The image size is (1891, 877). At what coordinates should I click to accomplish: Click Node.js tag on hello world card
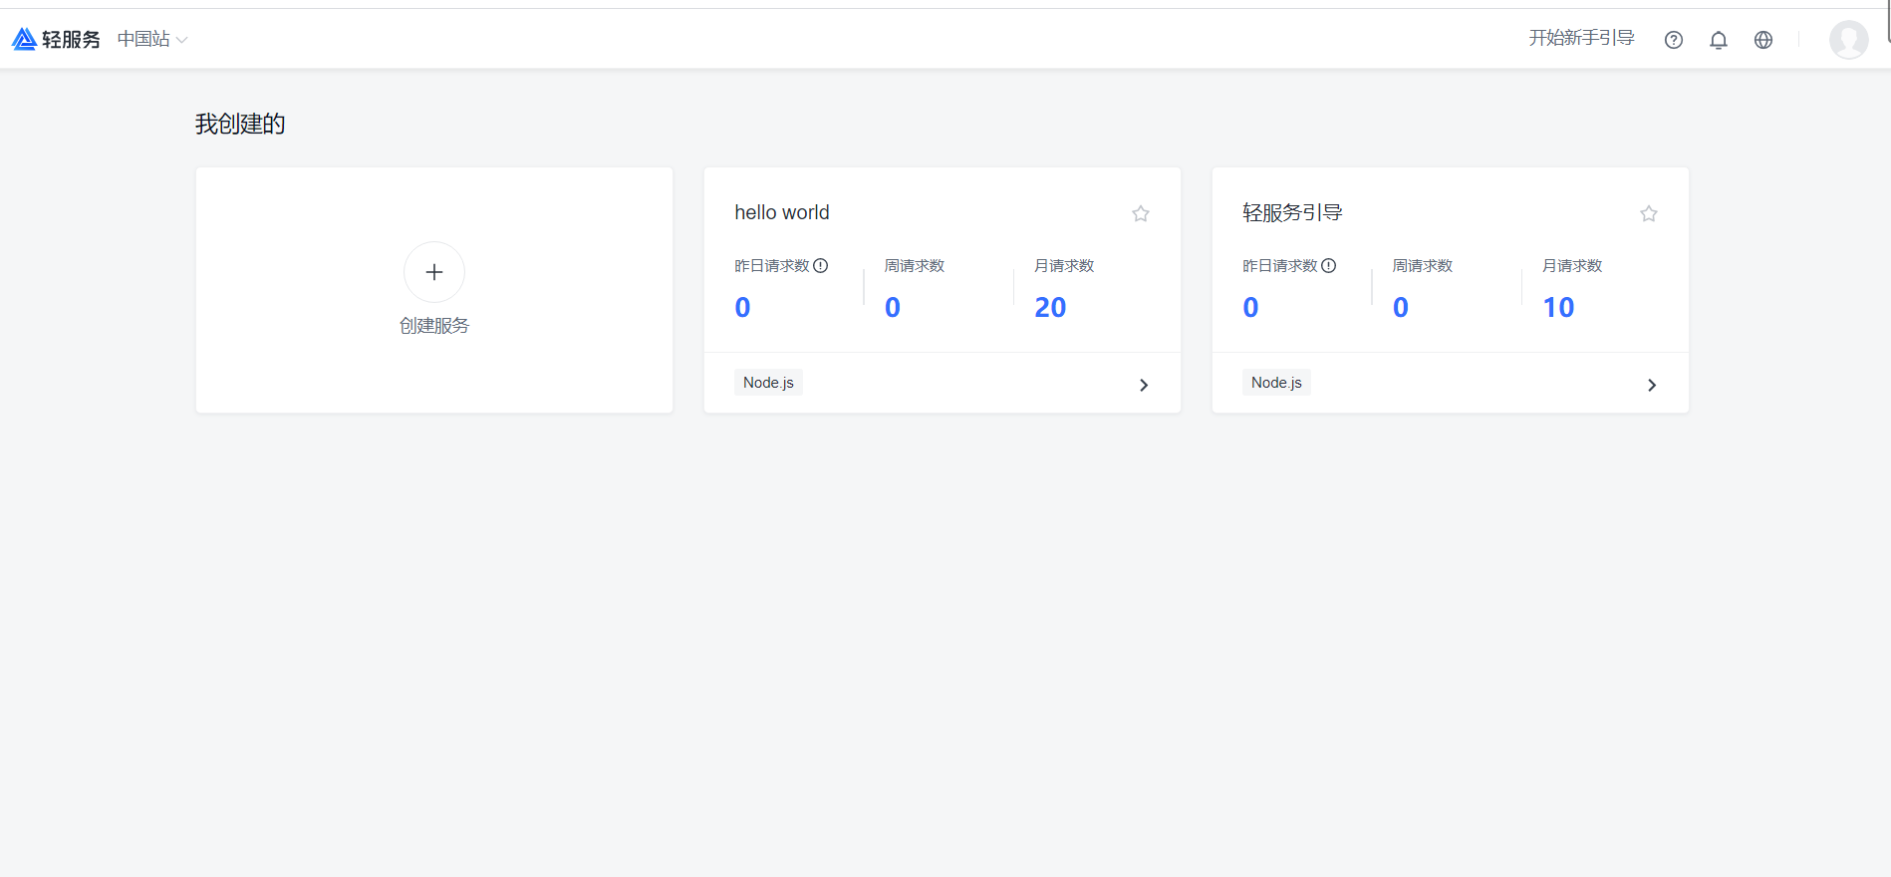tap(768, 383)
